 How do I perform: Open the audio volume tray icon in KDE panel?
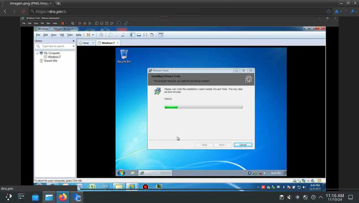tap(289, 197)
